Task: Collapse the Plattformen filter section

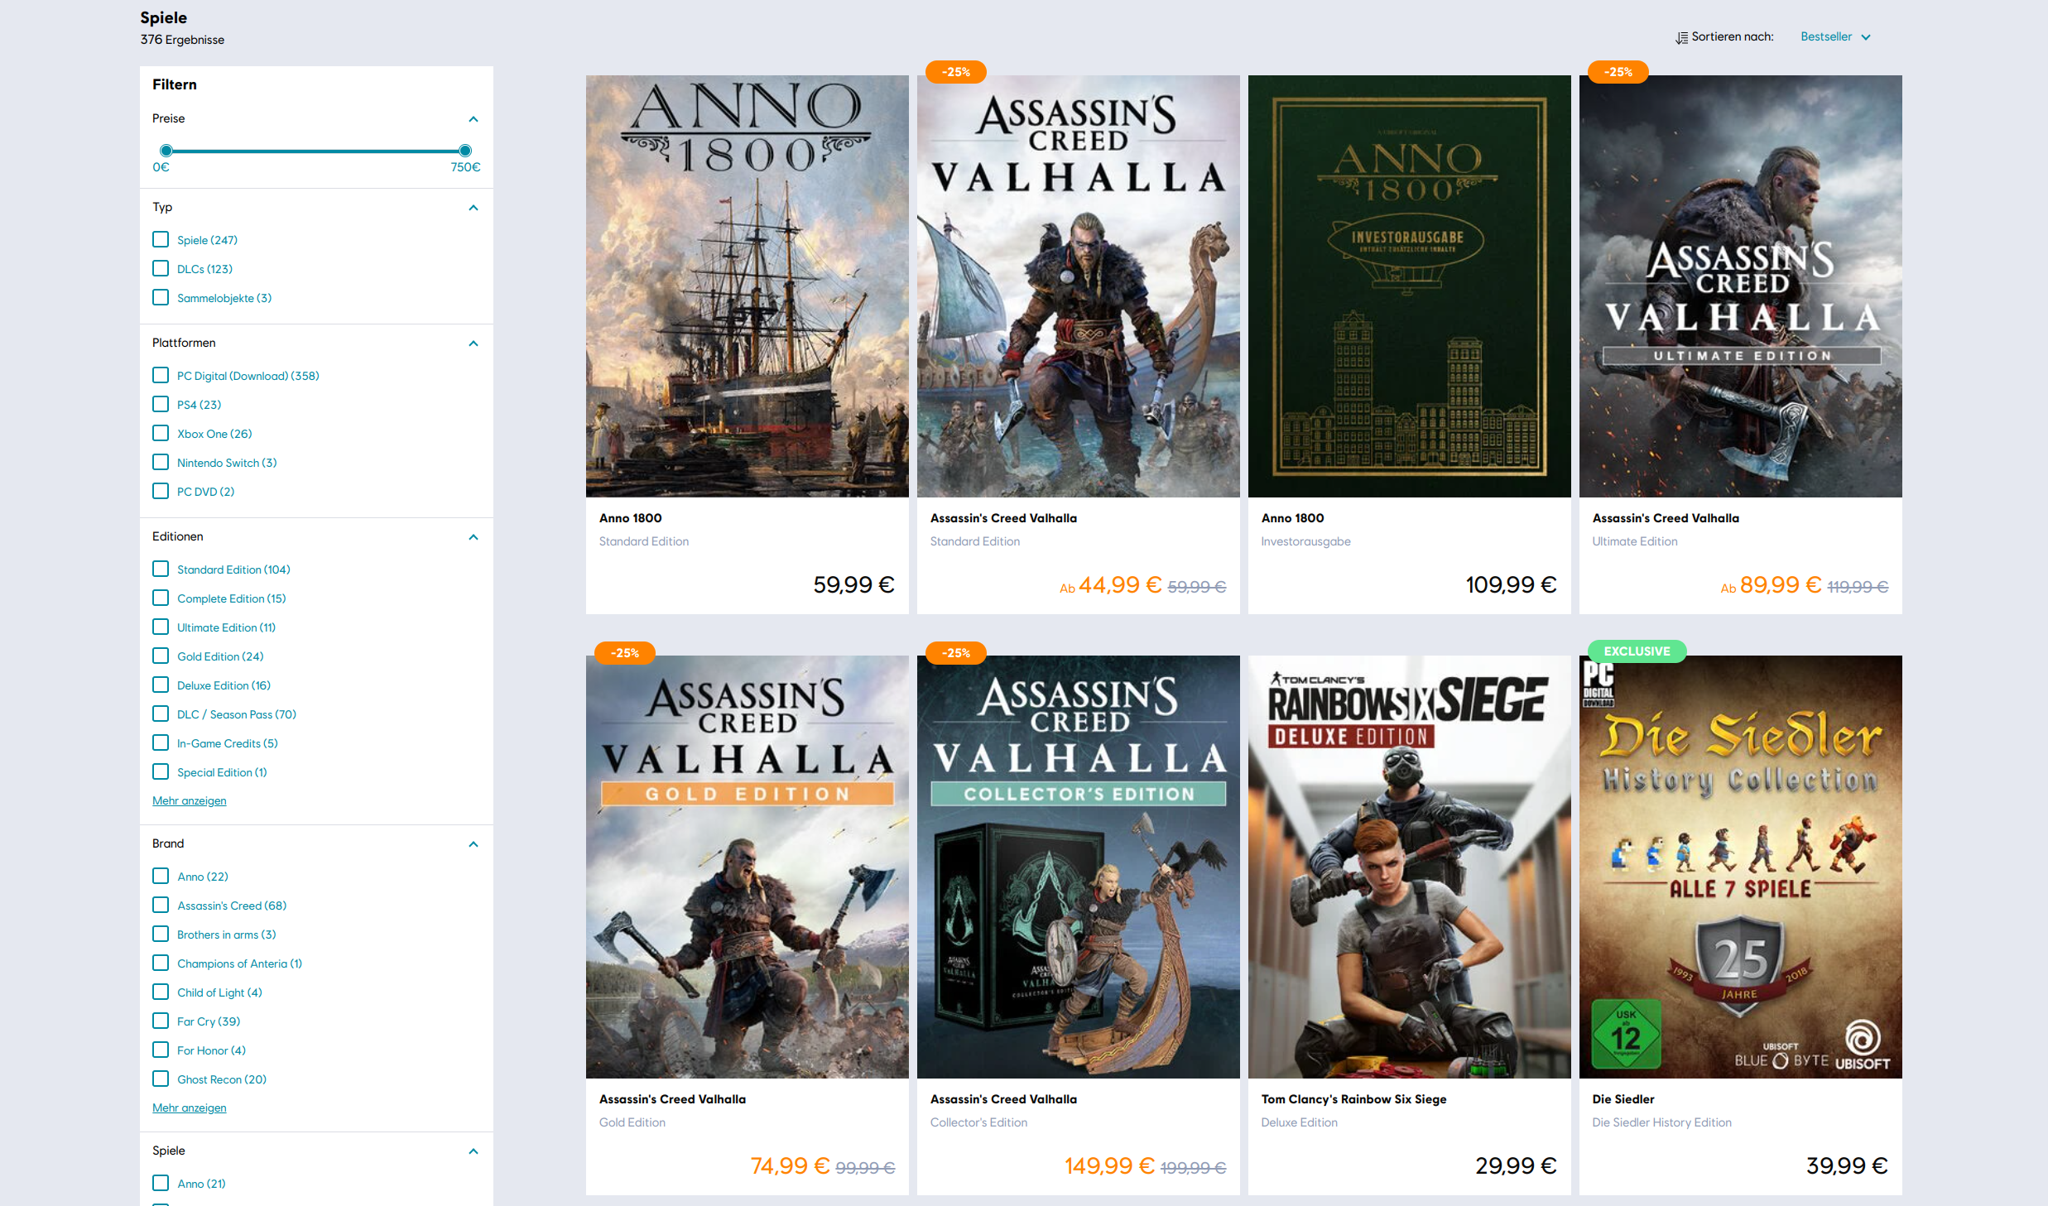Action: (x=474, y=344)
